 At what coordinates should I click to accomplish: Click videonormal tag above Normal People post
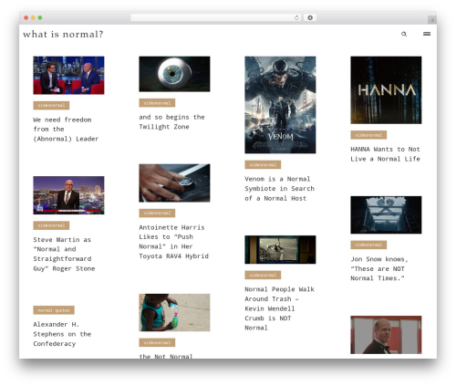263,275
